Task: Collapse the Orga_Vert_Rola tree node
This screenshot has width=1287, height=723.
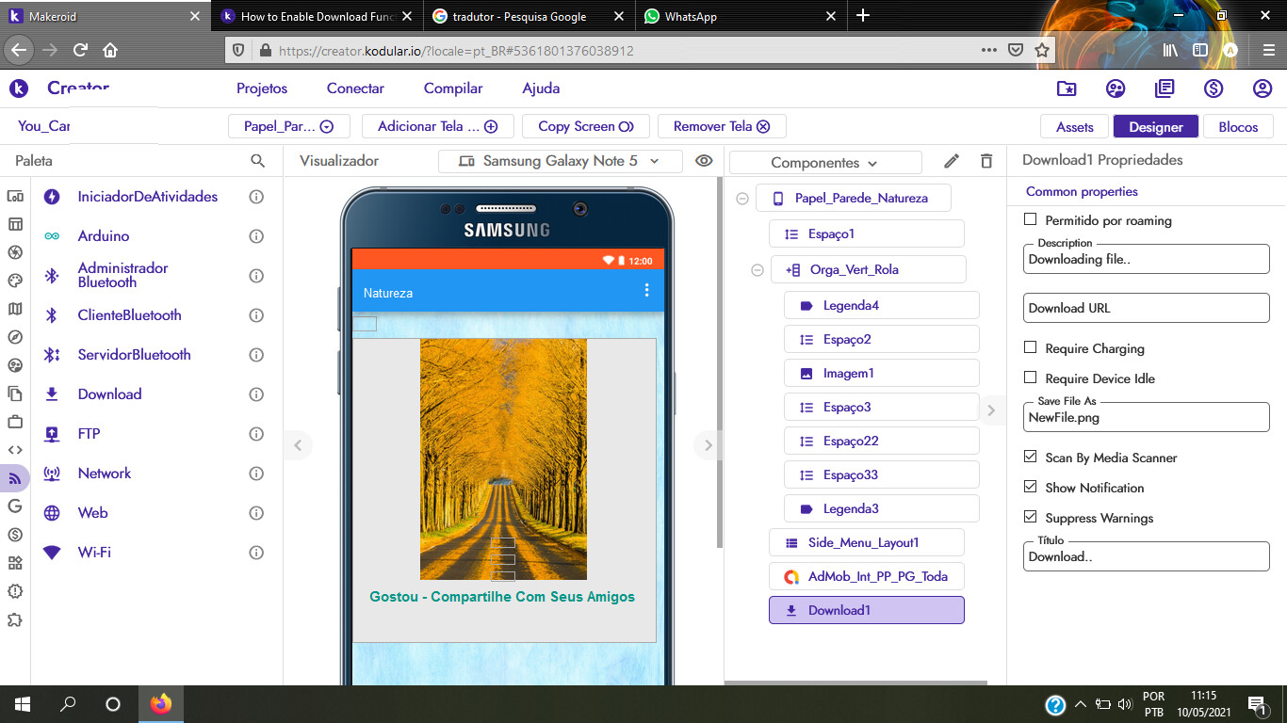Action: click(757, 270)
